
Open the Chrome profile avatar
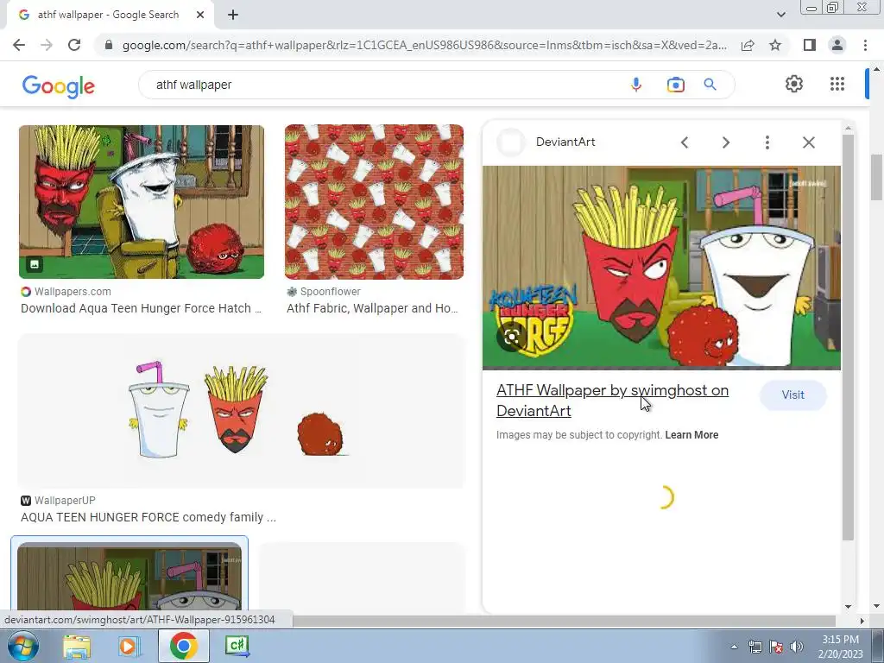837,45
